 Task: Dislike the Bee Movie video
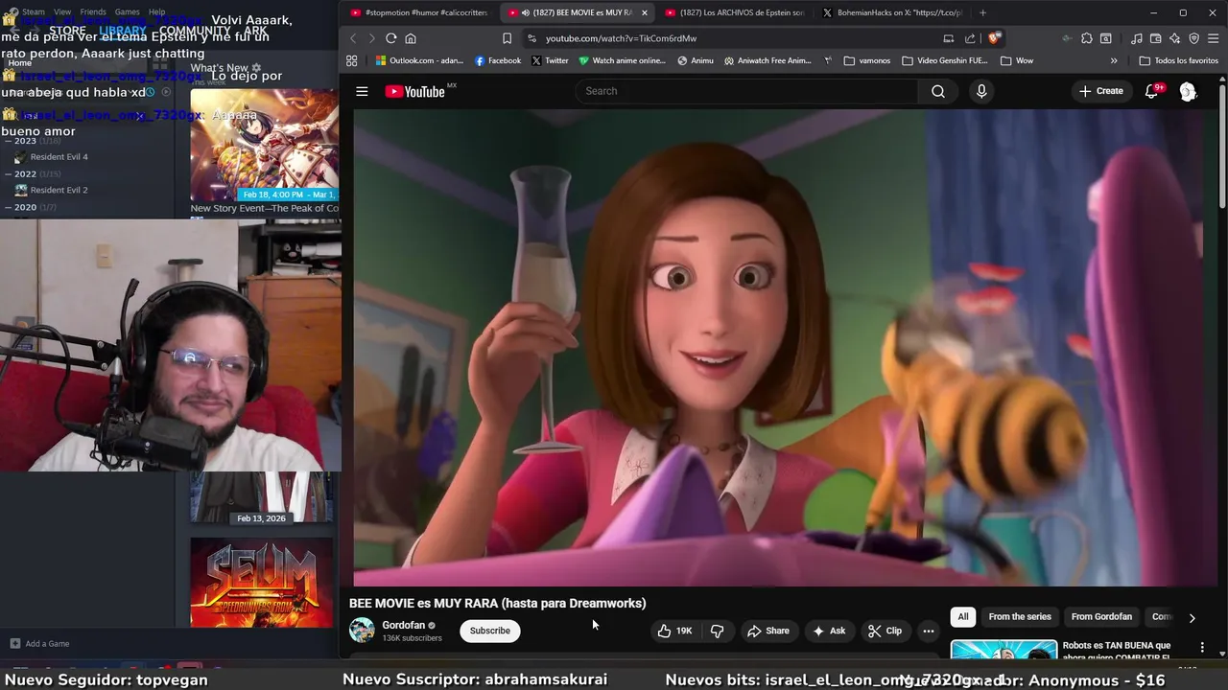tap(717, 631)
